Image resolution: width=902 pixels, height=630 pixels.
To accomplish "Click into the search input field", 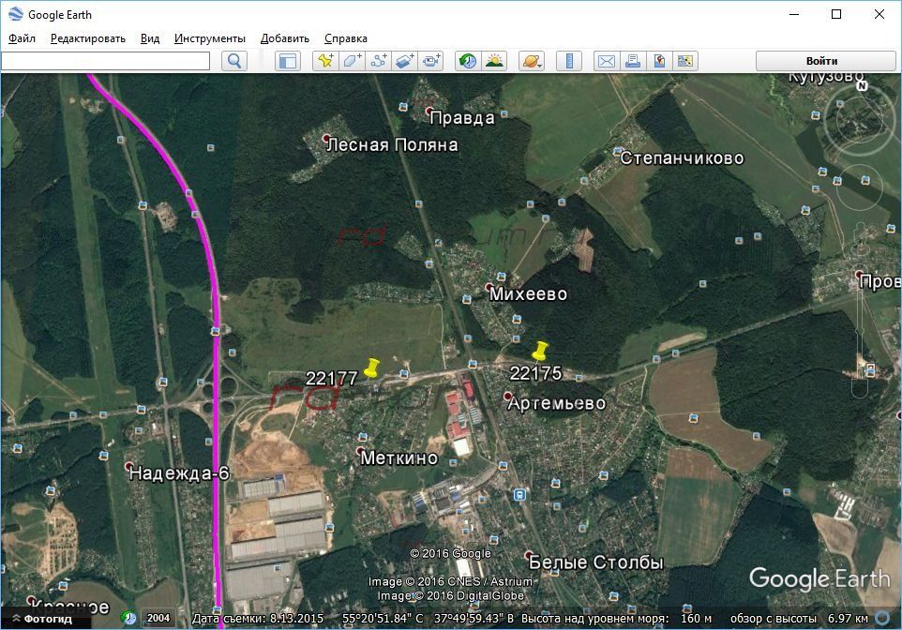I will [106, 61].
